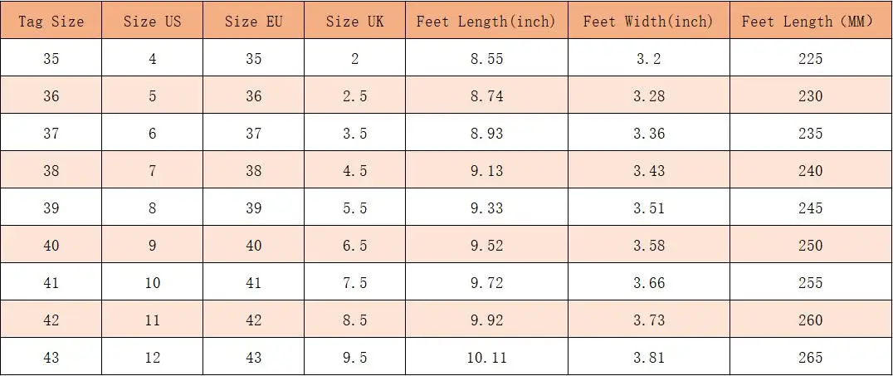Select the 245 MM length cell

(x=809, y=208)
